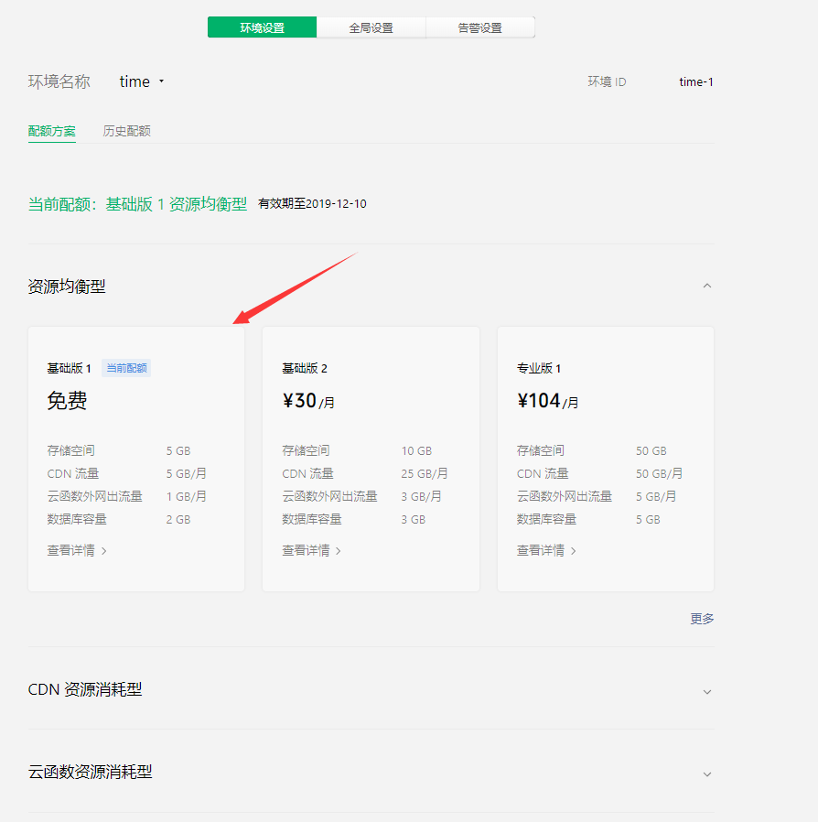The image size is (818, 822).
Task: Open the 告警设置 tab
Action: [479, 27]
